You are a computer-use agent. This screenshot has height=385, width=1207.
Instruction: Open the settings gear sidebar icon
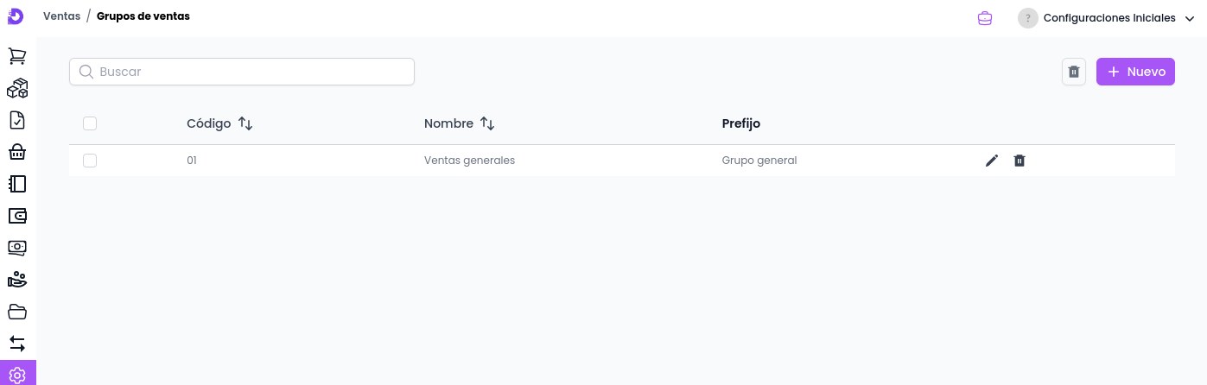[17, 375]
